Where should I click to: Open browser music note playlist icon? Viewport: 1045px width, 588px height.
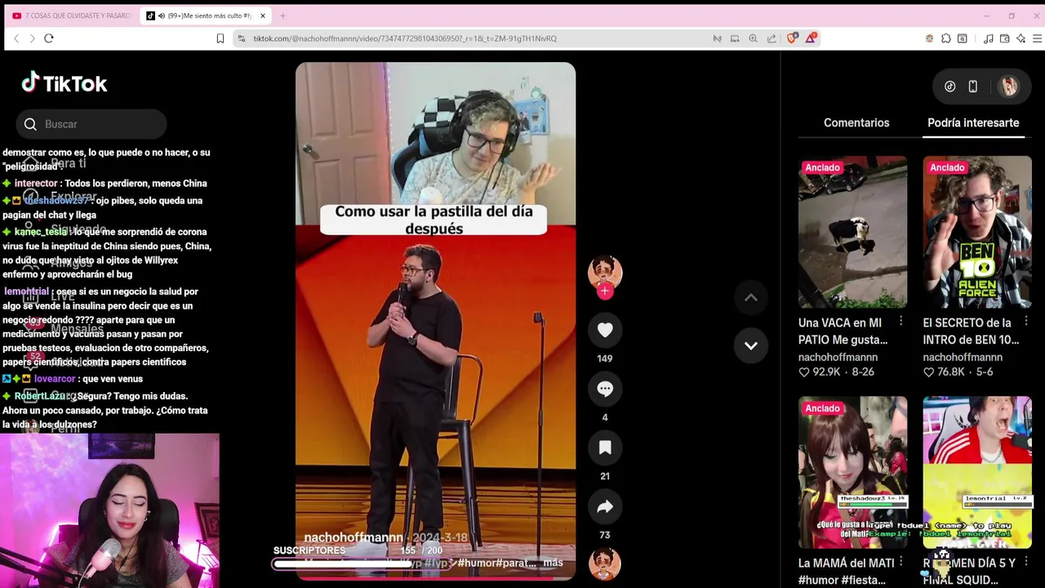pyautogui.click(x=989, y=38)
